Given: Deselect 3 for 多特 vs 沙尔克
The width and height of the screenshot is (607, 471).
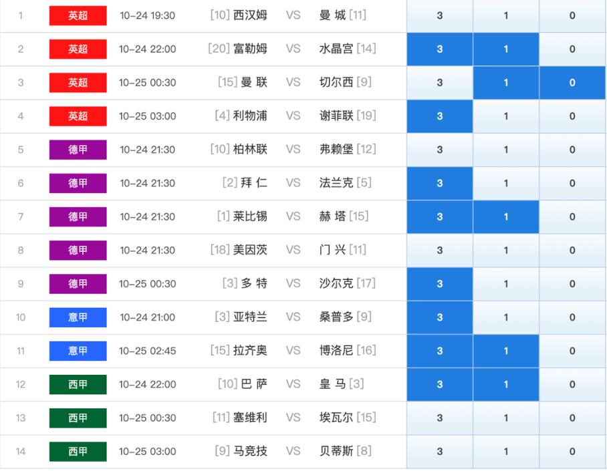Looking at the screenshot, I should pyautogui.click(x=440, y=284).
